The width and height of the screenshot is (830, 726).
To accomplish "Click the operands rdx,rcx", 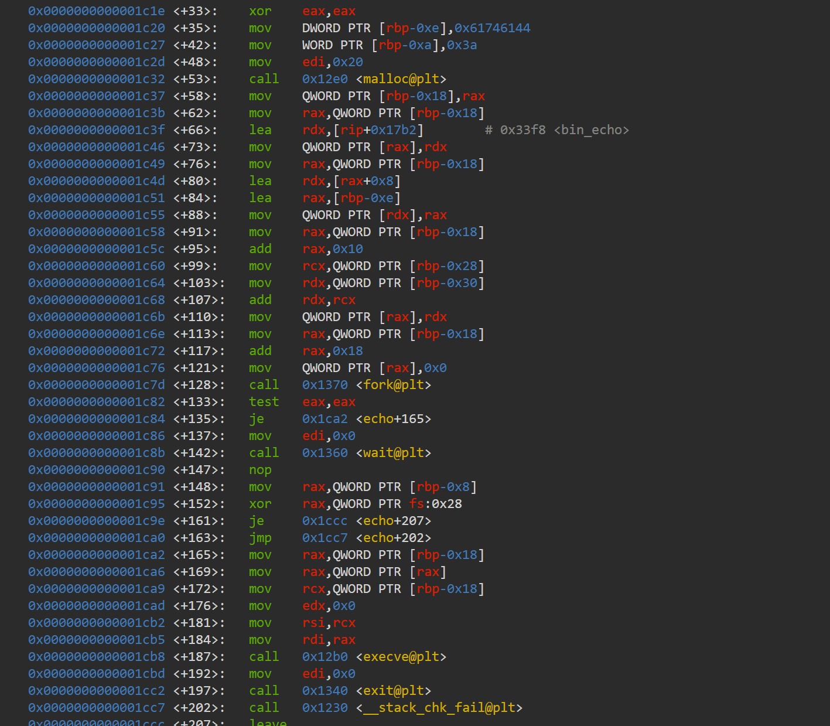I will (329, 300).
